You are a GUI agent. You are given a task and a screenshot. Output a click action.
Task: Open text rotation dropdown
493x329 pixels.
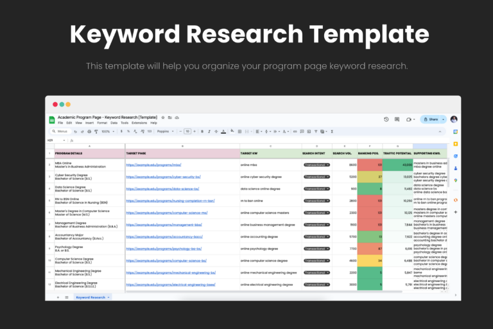click(285, 132)
